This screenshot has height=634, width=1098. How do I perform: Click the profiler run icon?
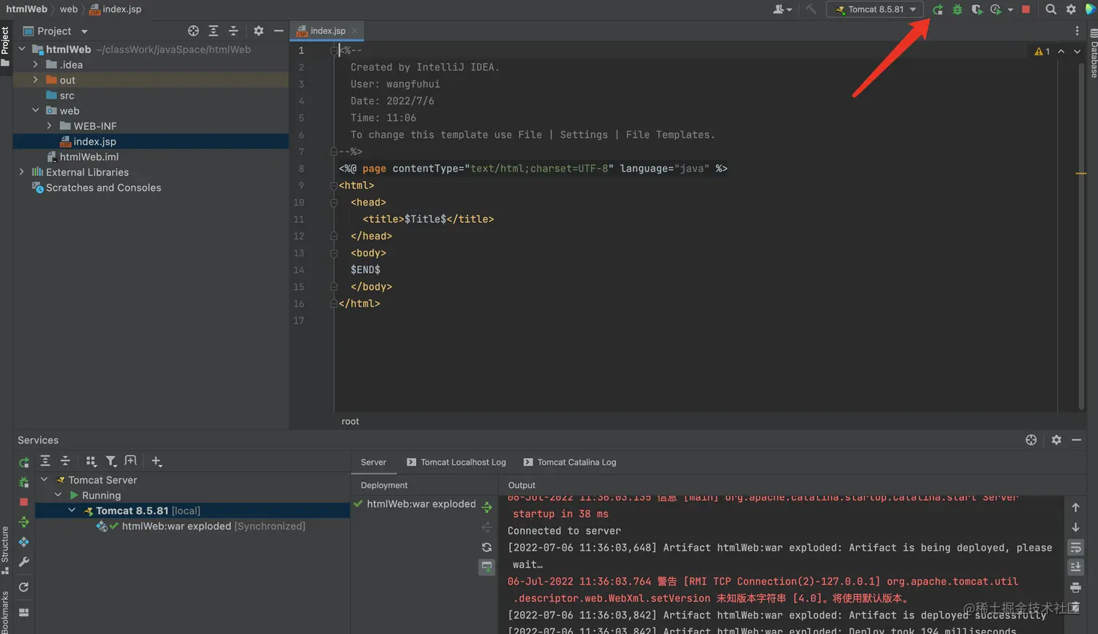click(996, 9)
